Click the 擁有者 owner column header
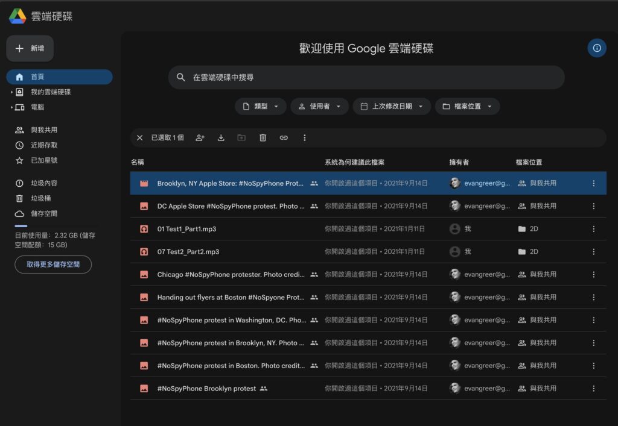Viewport: 618px width, 426px height. [459, 162]
